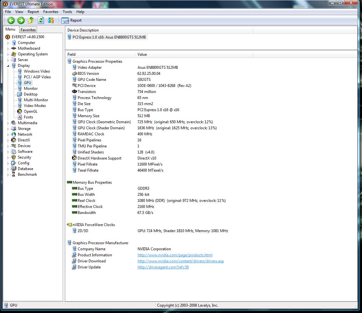362x313 pixels.
Task: Switch to the Favorites tab
Action: [28, 30]
